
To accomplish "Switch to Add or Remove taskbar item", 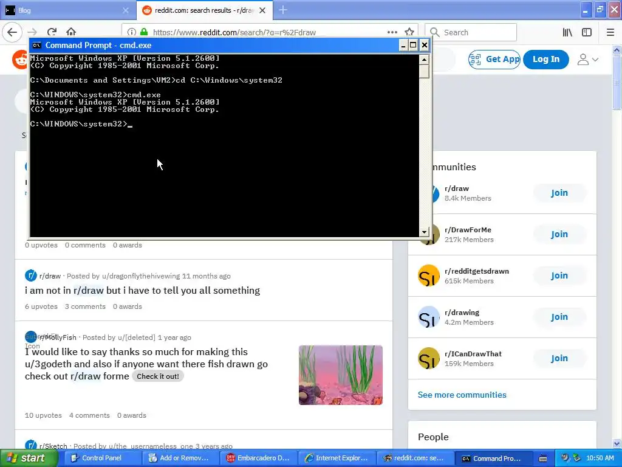I will (x=179, y=458).
